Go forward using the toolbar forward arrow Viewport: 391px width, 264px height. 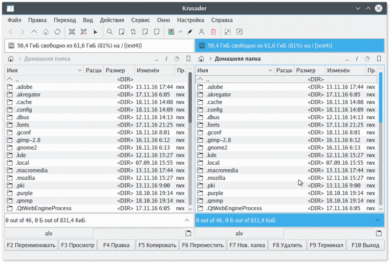click(x=22, y=32)
